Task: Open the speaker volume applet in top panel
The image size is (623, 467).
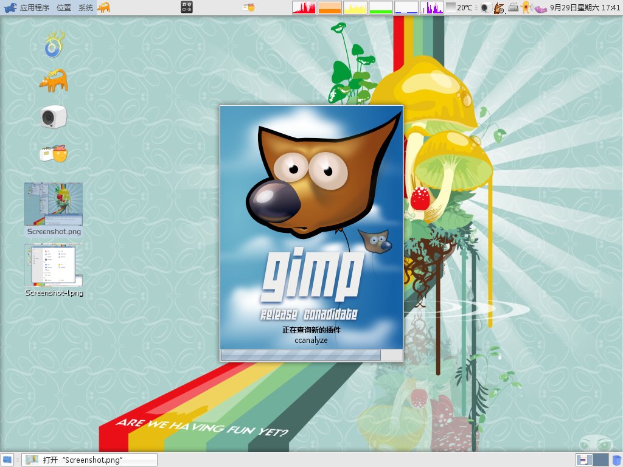Action: [x=486, y=8]
